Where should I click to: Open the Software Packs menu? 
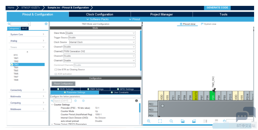coord(97,19)
